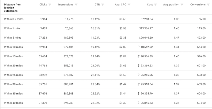This screenshot has width=212, height=109.
Task: Sort by the Clicks column header
Action: (x=43, y=5)
